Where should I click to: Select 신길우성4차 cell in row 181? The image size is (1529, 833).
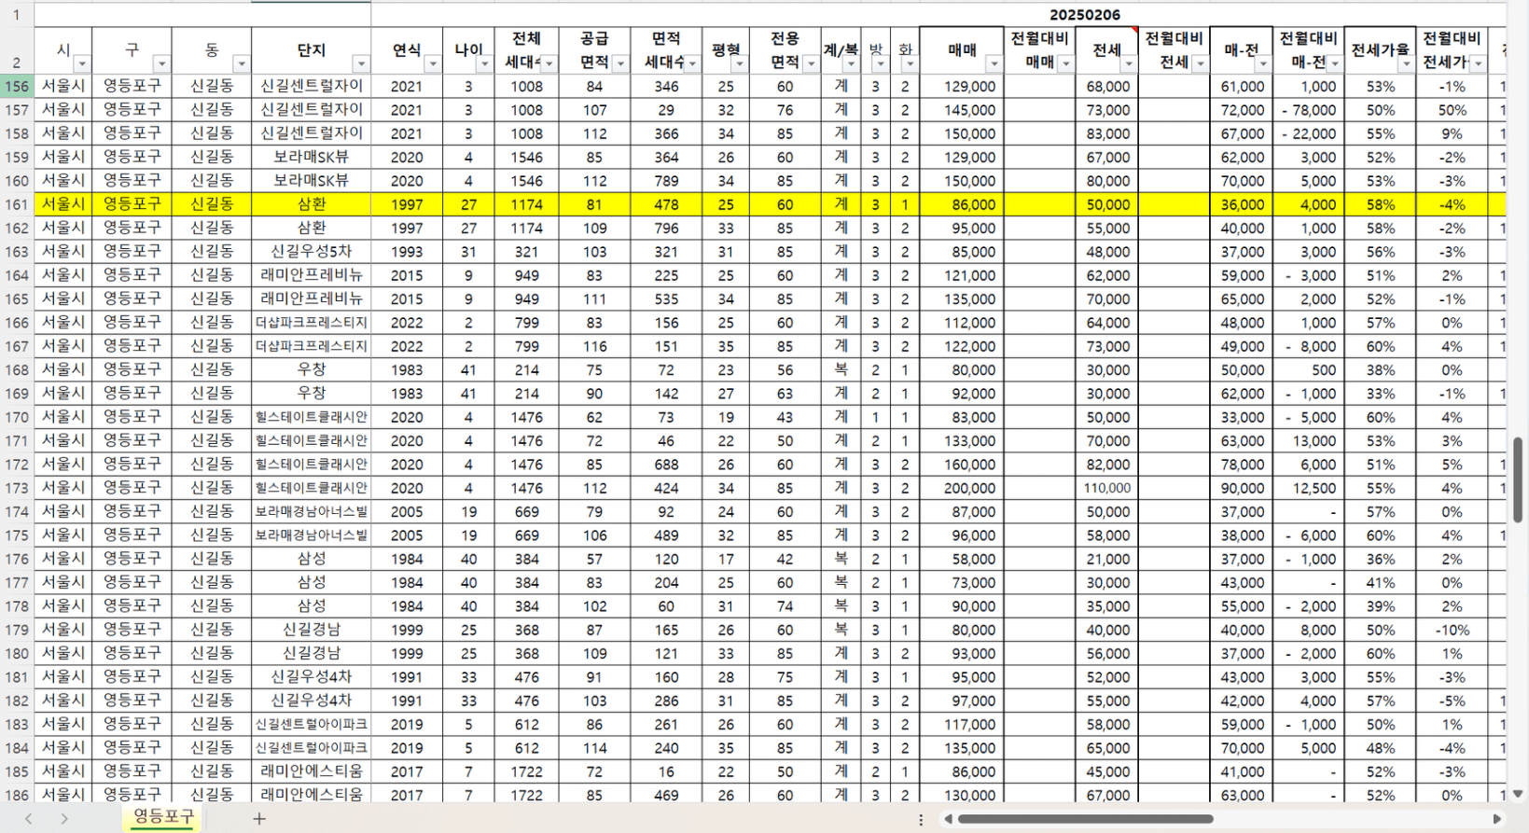coord(312,677)
